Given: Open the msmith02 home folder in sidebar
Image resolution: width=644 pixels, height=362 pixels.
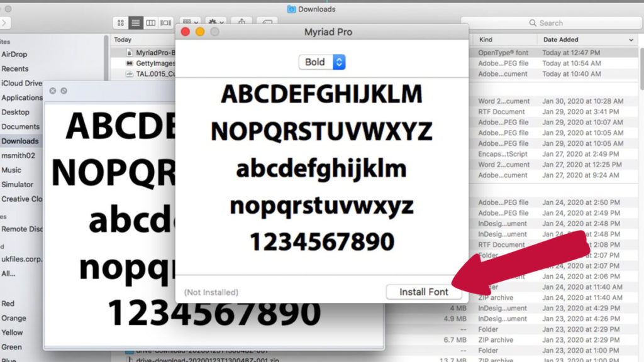Looking at the screenshot, I should coord(18,155).
